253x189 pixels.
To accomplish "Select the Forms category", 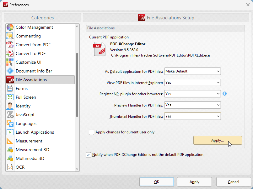I will tap(40, 88).
